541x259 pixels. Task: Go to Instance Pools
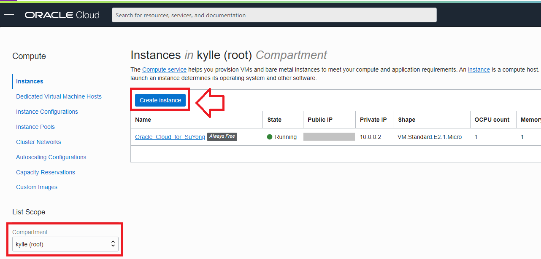pyautogui.click(x=35, y=127)
